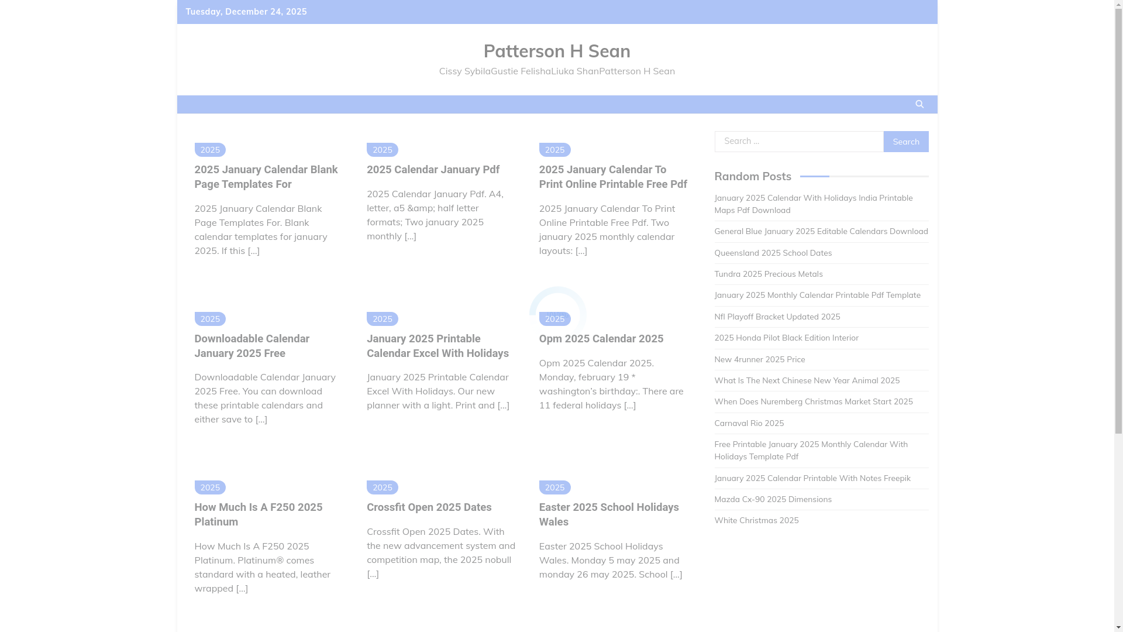The image size is (1123, 632).
Task: Click [...] read more in Opm 2025 Calendar excerpt
Action: [x=629, y=405]
